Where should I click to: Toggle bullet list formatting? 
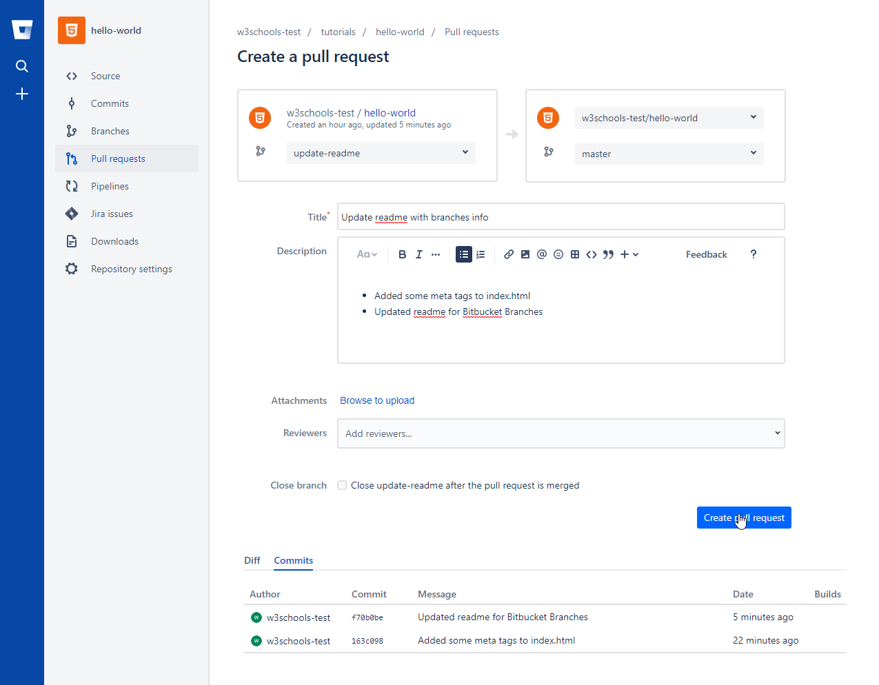[464, 254]
